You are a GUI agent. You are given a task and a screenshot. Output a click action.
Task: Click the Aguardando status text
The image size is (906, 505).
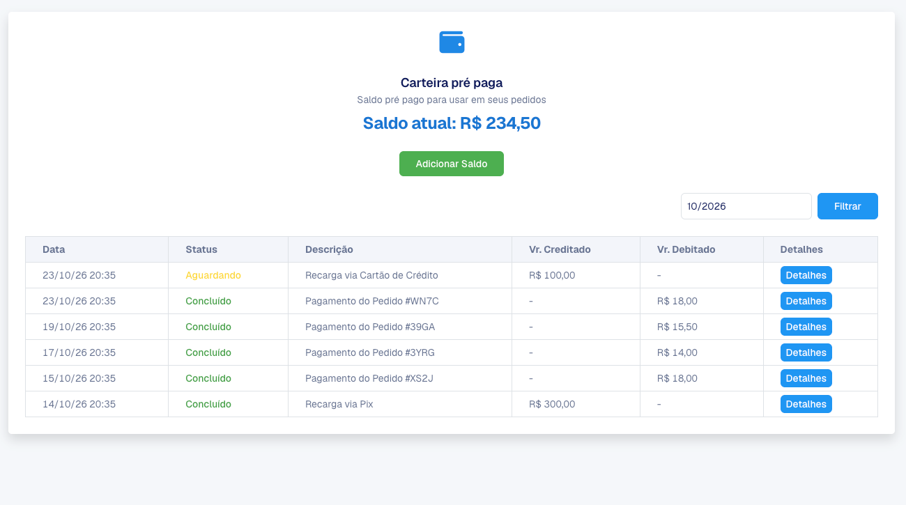pos(213,275)
